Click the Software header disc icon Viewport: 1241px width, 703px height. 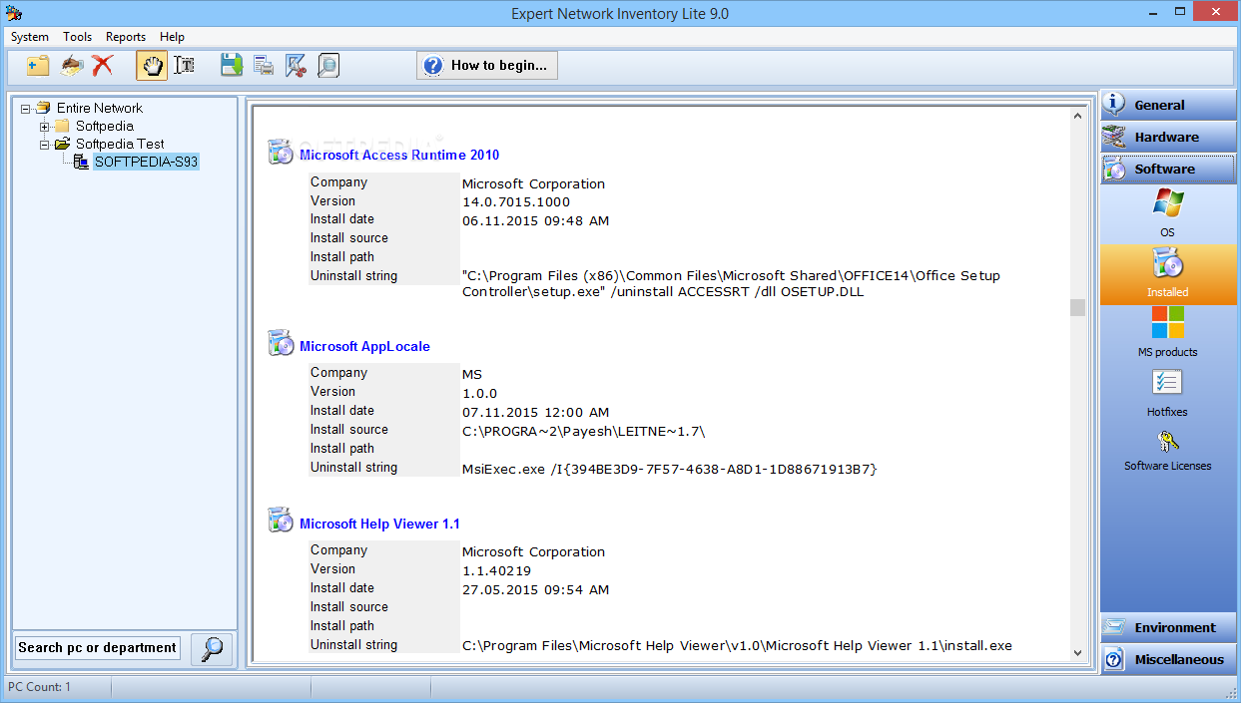point(1116,169)
